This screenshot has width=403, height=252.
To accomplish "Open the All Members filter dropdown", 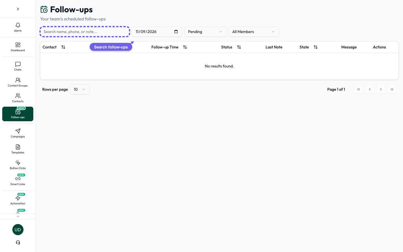I will (x=254, y=32).
